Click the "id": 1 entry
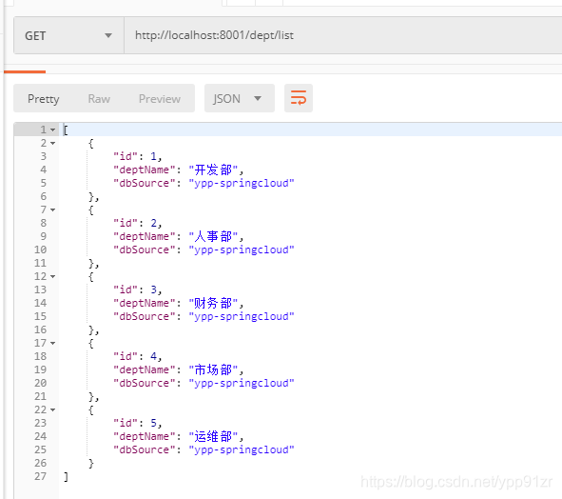Viewport: 562px width, 499px height. point(138,156)
